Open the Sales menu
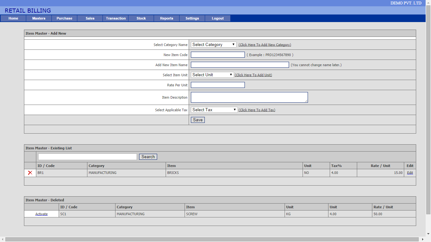Viewport: 431px width, 242px height. 90,18
